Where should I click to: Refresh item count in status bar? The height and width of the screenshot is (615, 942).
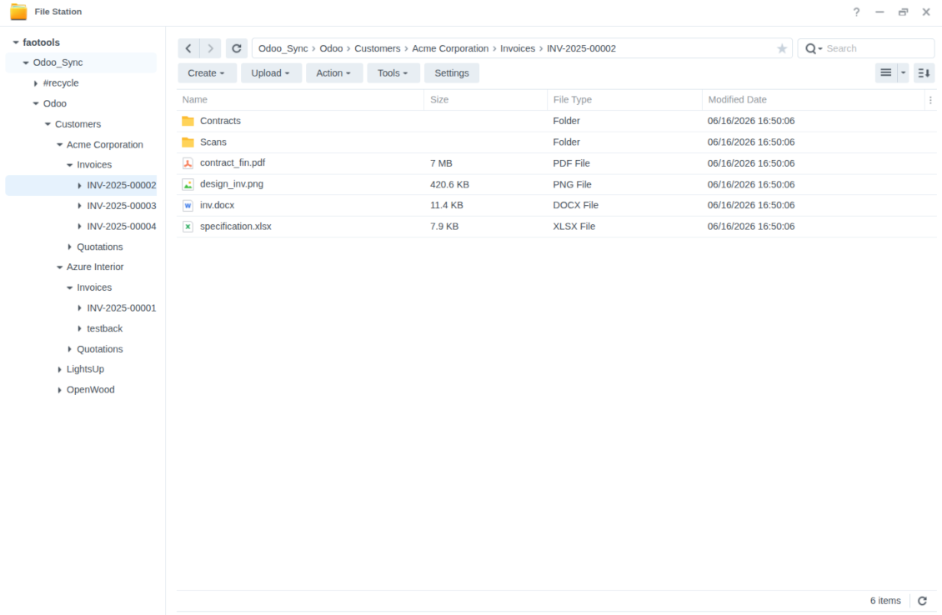click(x=922, y=601)
